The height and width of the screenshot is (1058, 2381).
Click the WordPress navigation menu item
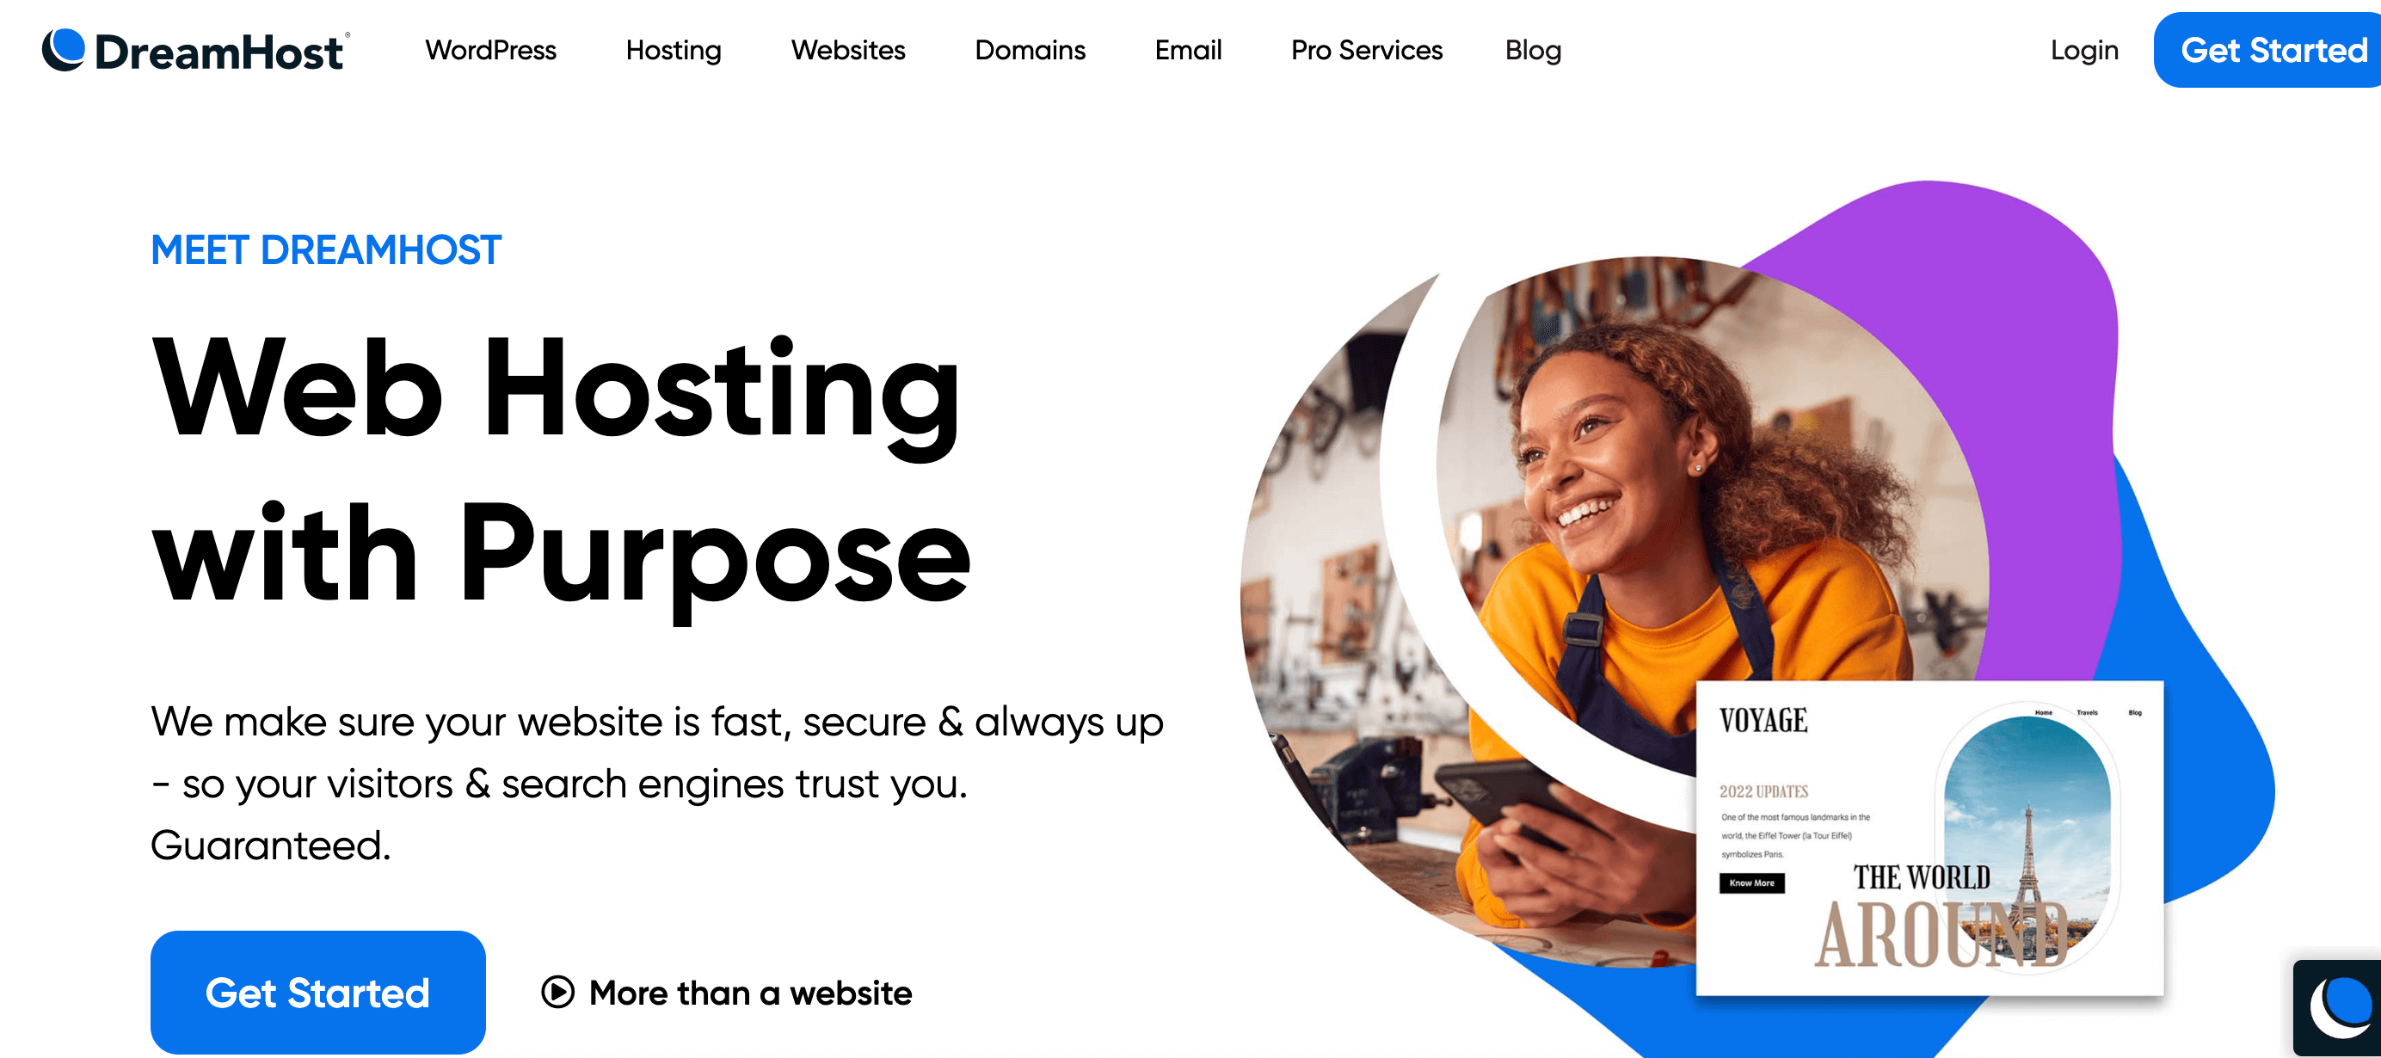[x=490, y=50]
